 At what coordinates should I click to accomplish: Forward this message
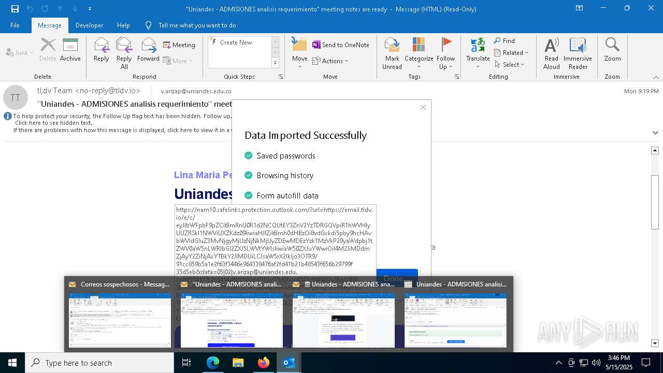[148, 50]
